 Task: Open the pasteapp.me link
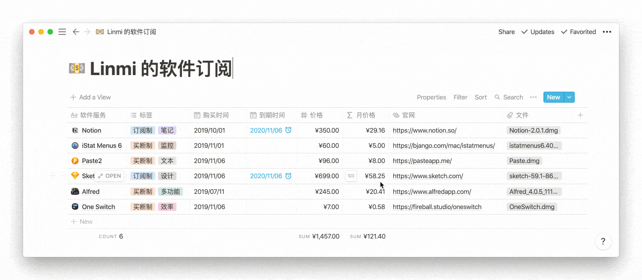click(422, 161)
